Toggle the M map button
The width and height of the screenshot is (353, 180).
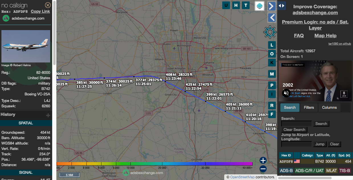coord(272,74)
